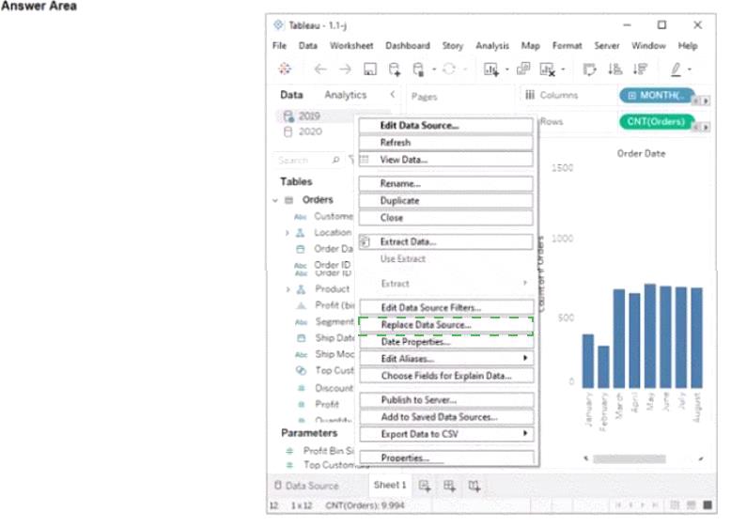Click the Pause Auto Updates toolbar icon
The image size is (731, 527).
tap(418, 70)
